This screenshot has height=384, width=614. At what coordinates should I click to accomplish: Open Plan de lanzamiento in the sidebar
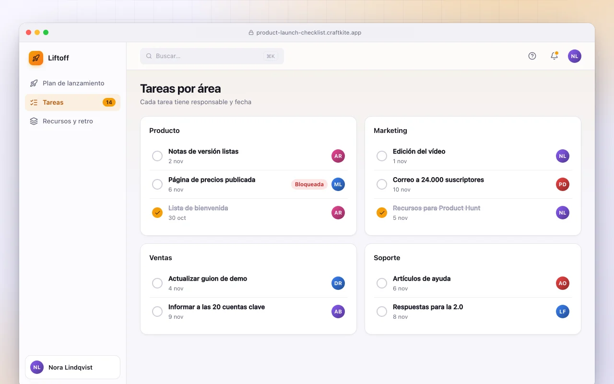point(72,83)
